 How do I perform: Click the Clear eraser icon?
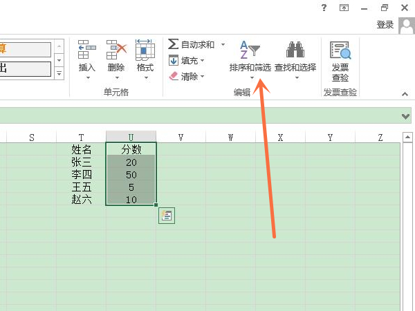pos(174,76)
